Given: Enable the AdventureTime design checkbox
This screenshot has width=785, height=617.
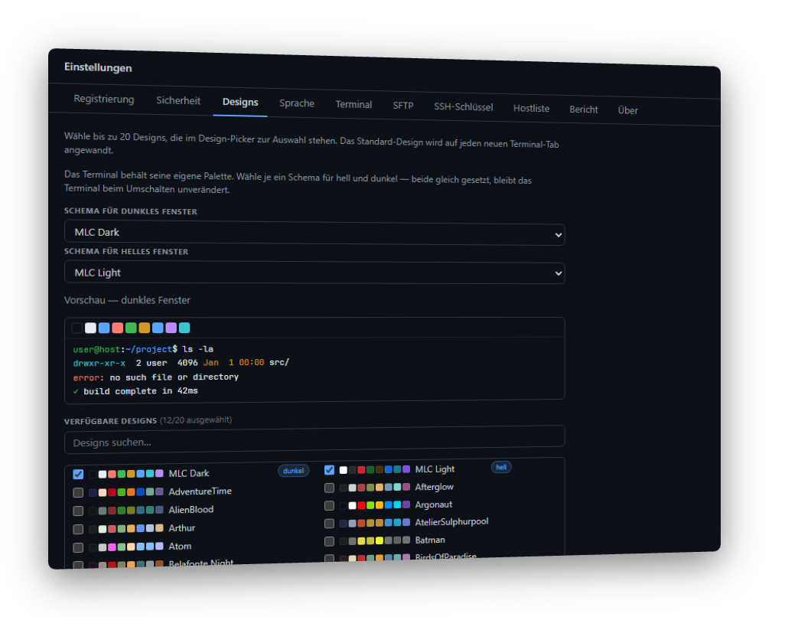Looking at the screenshot, I should point(78,492).
